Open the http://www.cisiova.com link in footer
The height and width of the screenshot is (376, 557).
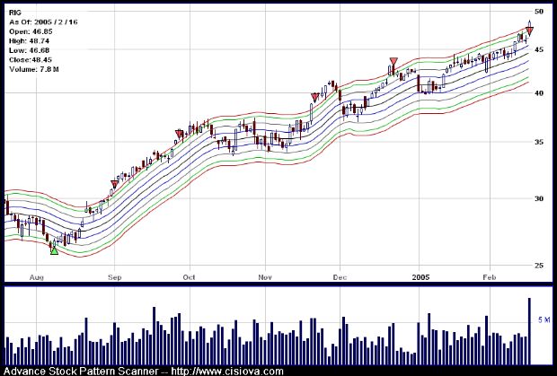pos(227,372)
